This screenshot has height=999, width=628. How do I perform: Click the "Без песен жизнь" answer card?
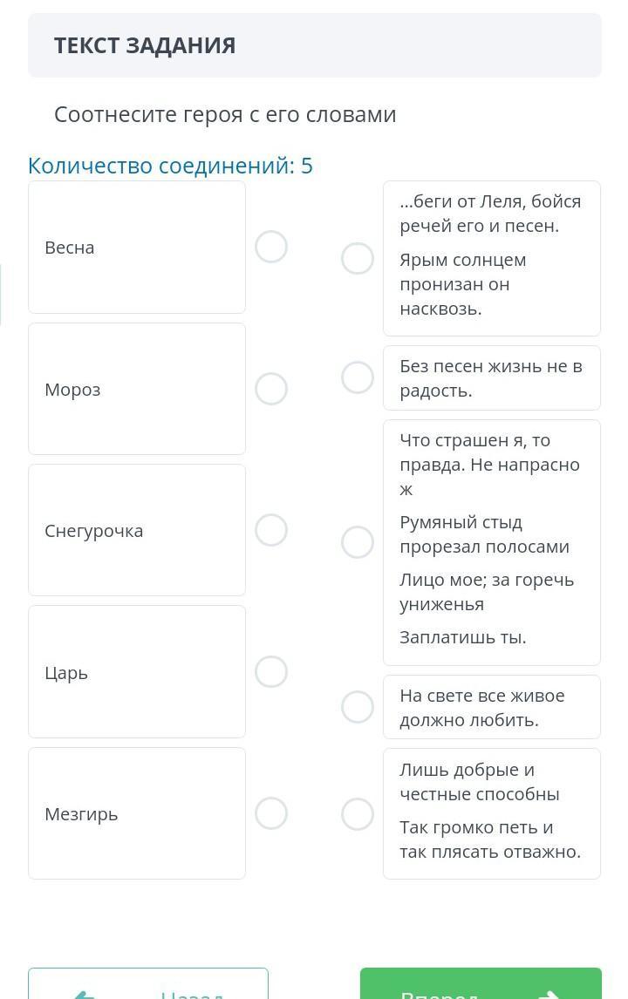click(492, 378)
